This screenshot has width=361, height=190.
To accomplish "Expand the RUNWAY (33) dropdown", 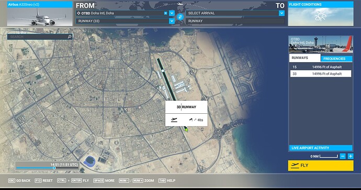I will (x=172, y=21).
